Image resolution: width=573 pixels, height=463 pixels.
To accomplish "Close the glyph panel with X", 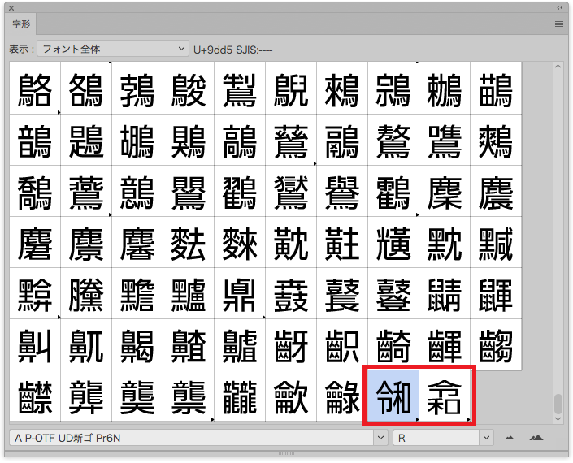I will click(11, 7).
